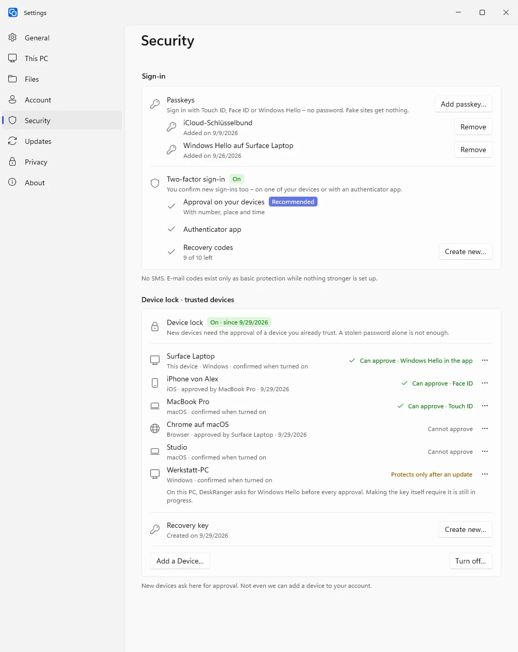Click the DeskRanger app icon in title bar
The width and height of the screenshot is (518, 652).
13,12
